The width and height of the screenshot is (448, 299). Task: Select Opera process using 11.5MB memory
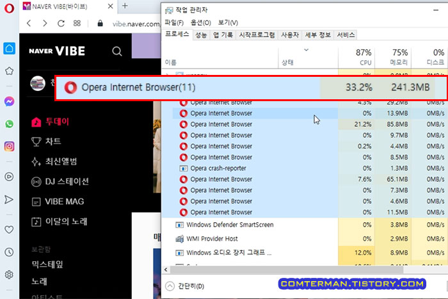point(304,213)
